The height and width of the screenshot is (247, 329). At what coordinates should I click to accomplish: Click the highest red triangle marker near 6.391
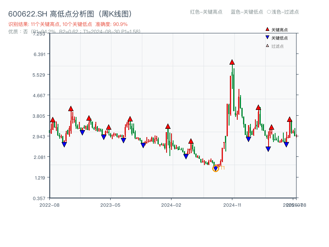point(232,62)
